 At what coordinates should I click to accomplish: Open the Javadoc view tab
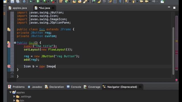(35, 87)
